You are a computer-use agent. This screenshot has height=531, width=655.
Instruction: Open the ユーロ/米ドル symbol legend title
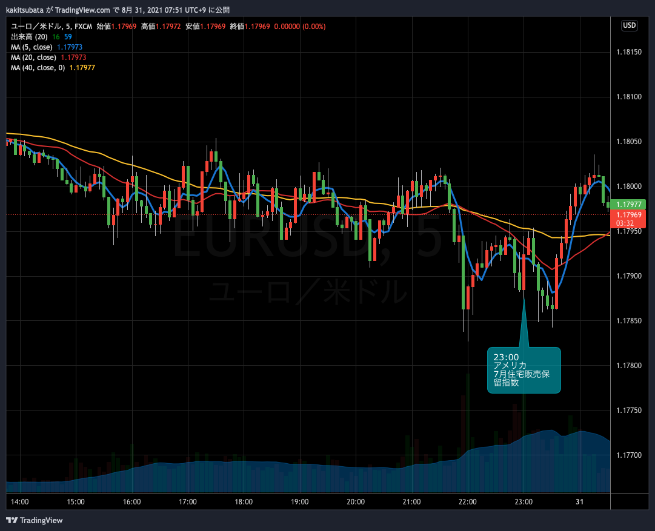(52, 26)
